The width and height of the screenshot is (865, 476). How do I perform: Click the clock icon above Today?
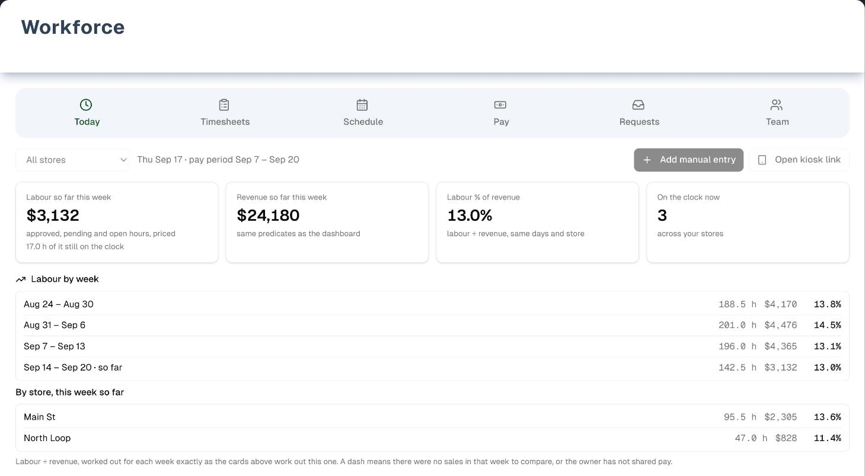click(x=86, y=105)
